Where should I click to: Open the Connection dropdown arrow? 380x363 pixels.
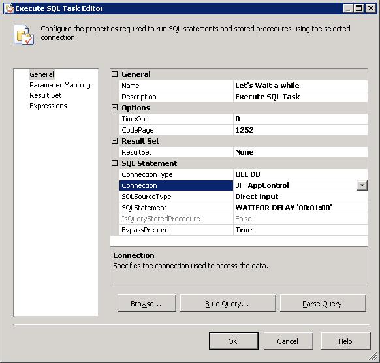(362, 185)
